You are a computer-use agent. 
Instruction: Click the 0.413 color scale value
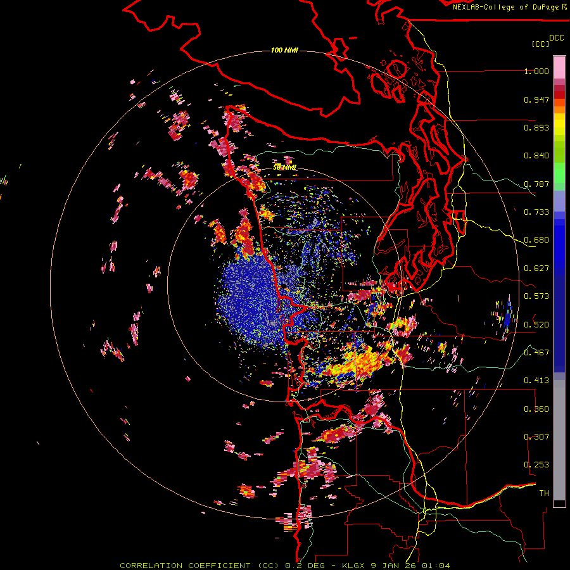click(x=536, y=381)
